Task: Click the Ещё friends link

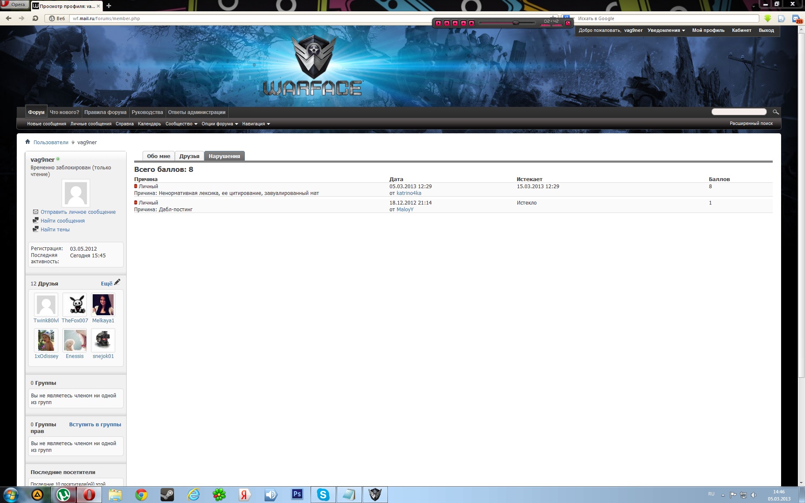Action: coord(106,283)
